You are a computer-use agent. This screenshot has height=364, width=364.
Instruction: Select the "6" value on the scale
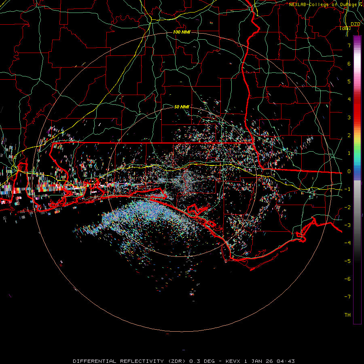pyautogui.click(x=349, y=63)
